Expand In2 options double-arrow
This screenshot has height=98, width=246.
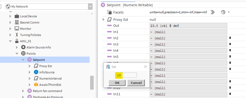[230, 38]
